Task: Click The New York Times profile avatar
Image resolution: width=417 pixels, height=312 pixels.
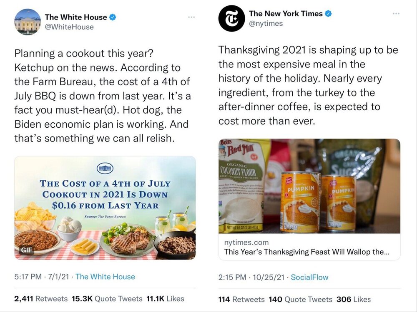Action: 231,18
